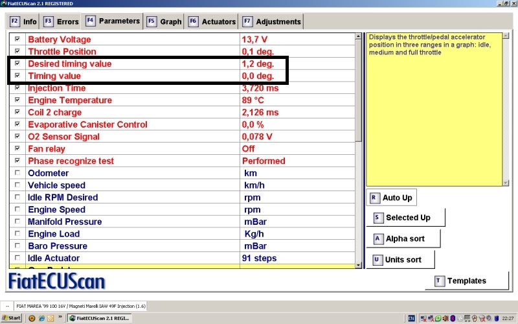
Task: Tick the Manifold Pressure checkbox
Action: tap(17, 222)
